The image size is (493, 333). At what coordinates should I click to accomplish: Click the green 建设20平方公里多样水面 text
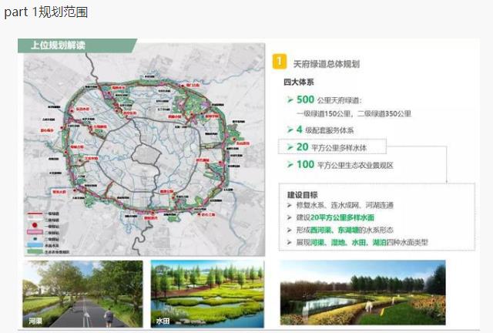coord(332,217)
